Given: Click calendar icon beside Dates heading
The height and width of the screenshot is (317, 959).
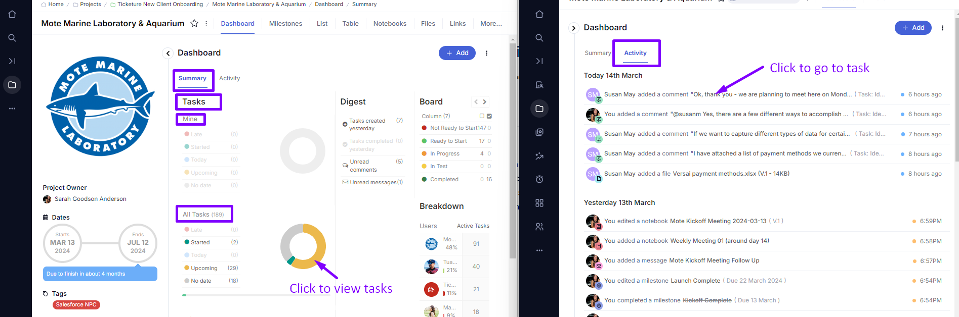Looking at the screenshot, I should coord(46,218).
